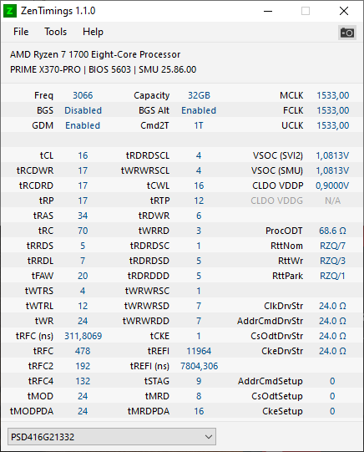Click the PRIME X370-PRO BIOS info line
This screenshot has height=452, width=364.
pyautogui.click(x=103, y=69)
